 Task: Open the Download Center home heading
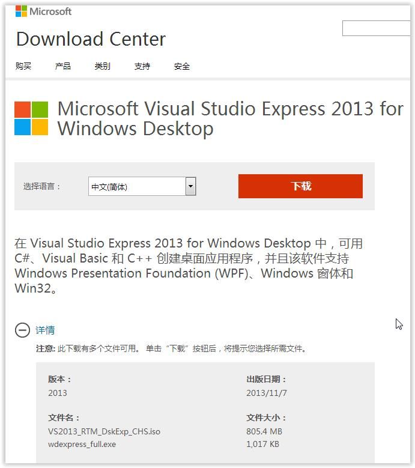[91, 39]
